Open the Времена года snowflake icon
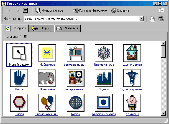The image size is (169, 124). pos(104,53)
